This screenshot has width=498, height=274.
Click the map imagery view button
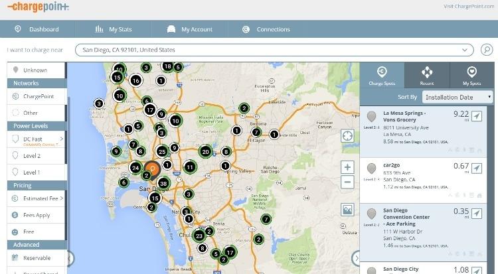[x=347, y=210]
